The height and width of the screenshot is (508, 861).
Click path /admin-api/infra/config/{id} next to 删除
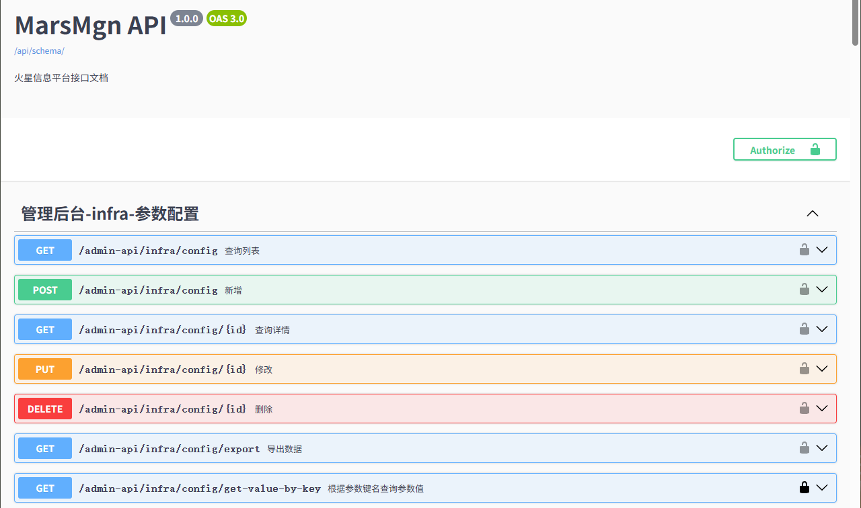point(163,409)
